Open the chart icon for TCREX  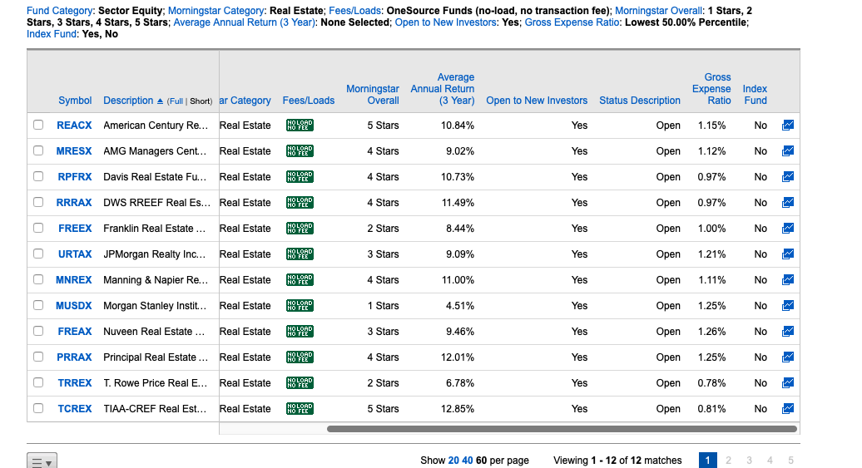tap(788, 409)
